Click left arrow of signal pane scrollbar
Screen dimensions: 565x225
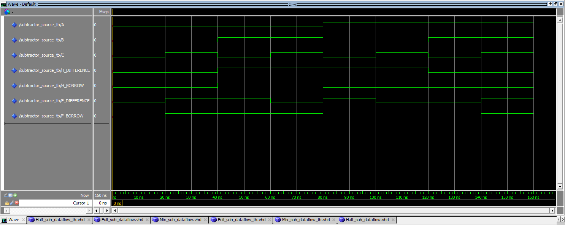pyautogui.click(x=6, y=210)
